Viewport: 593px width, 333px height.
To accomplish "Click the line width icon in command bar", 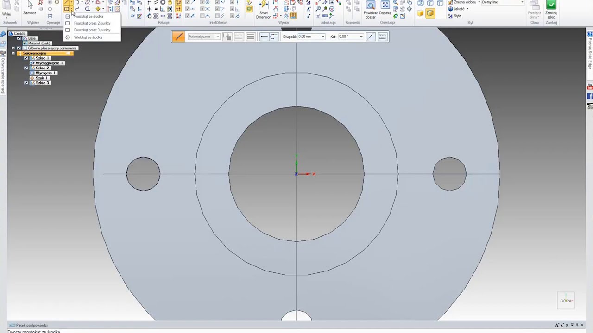I will (x=250, y=37).
